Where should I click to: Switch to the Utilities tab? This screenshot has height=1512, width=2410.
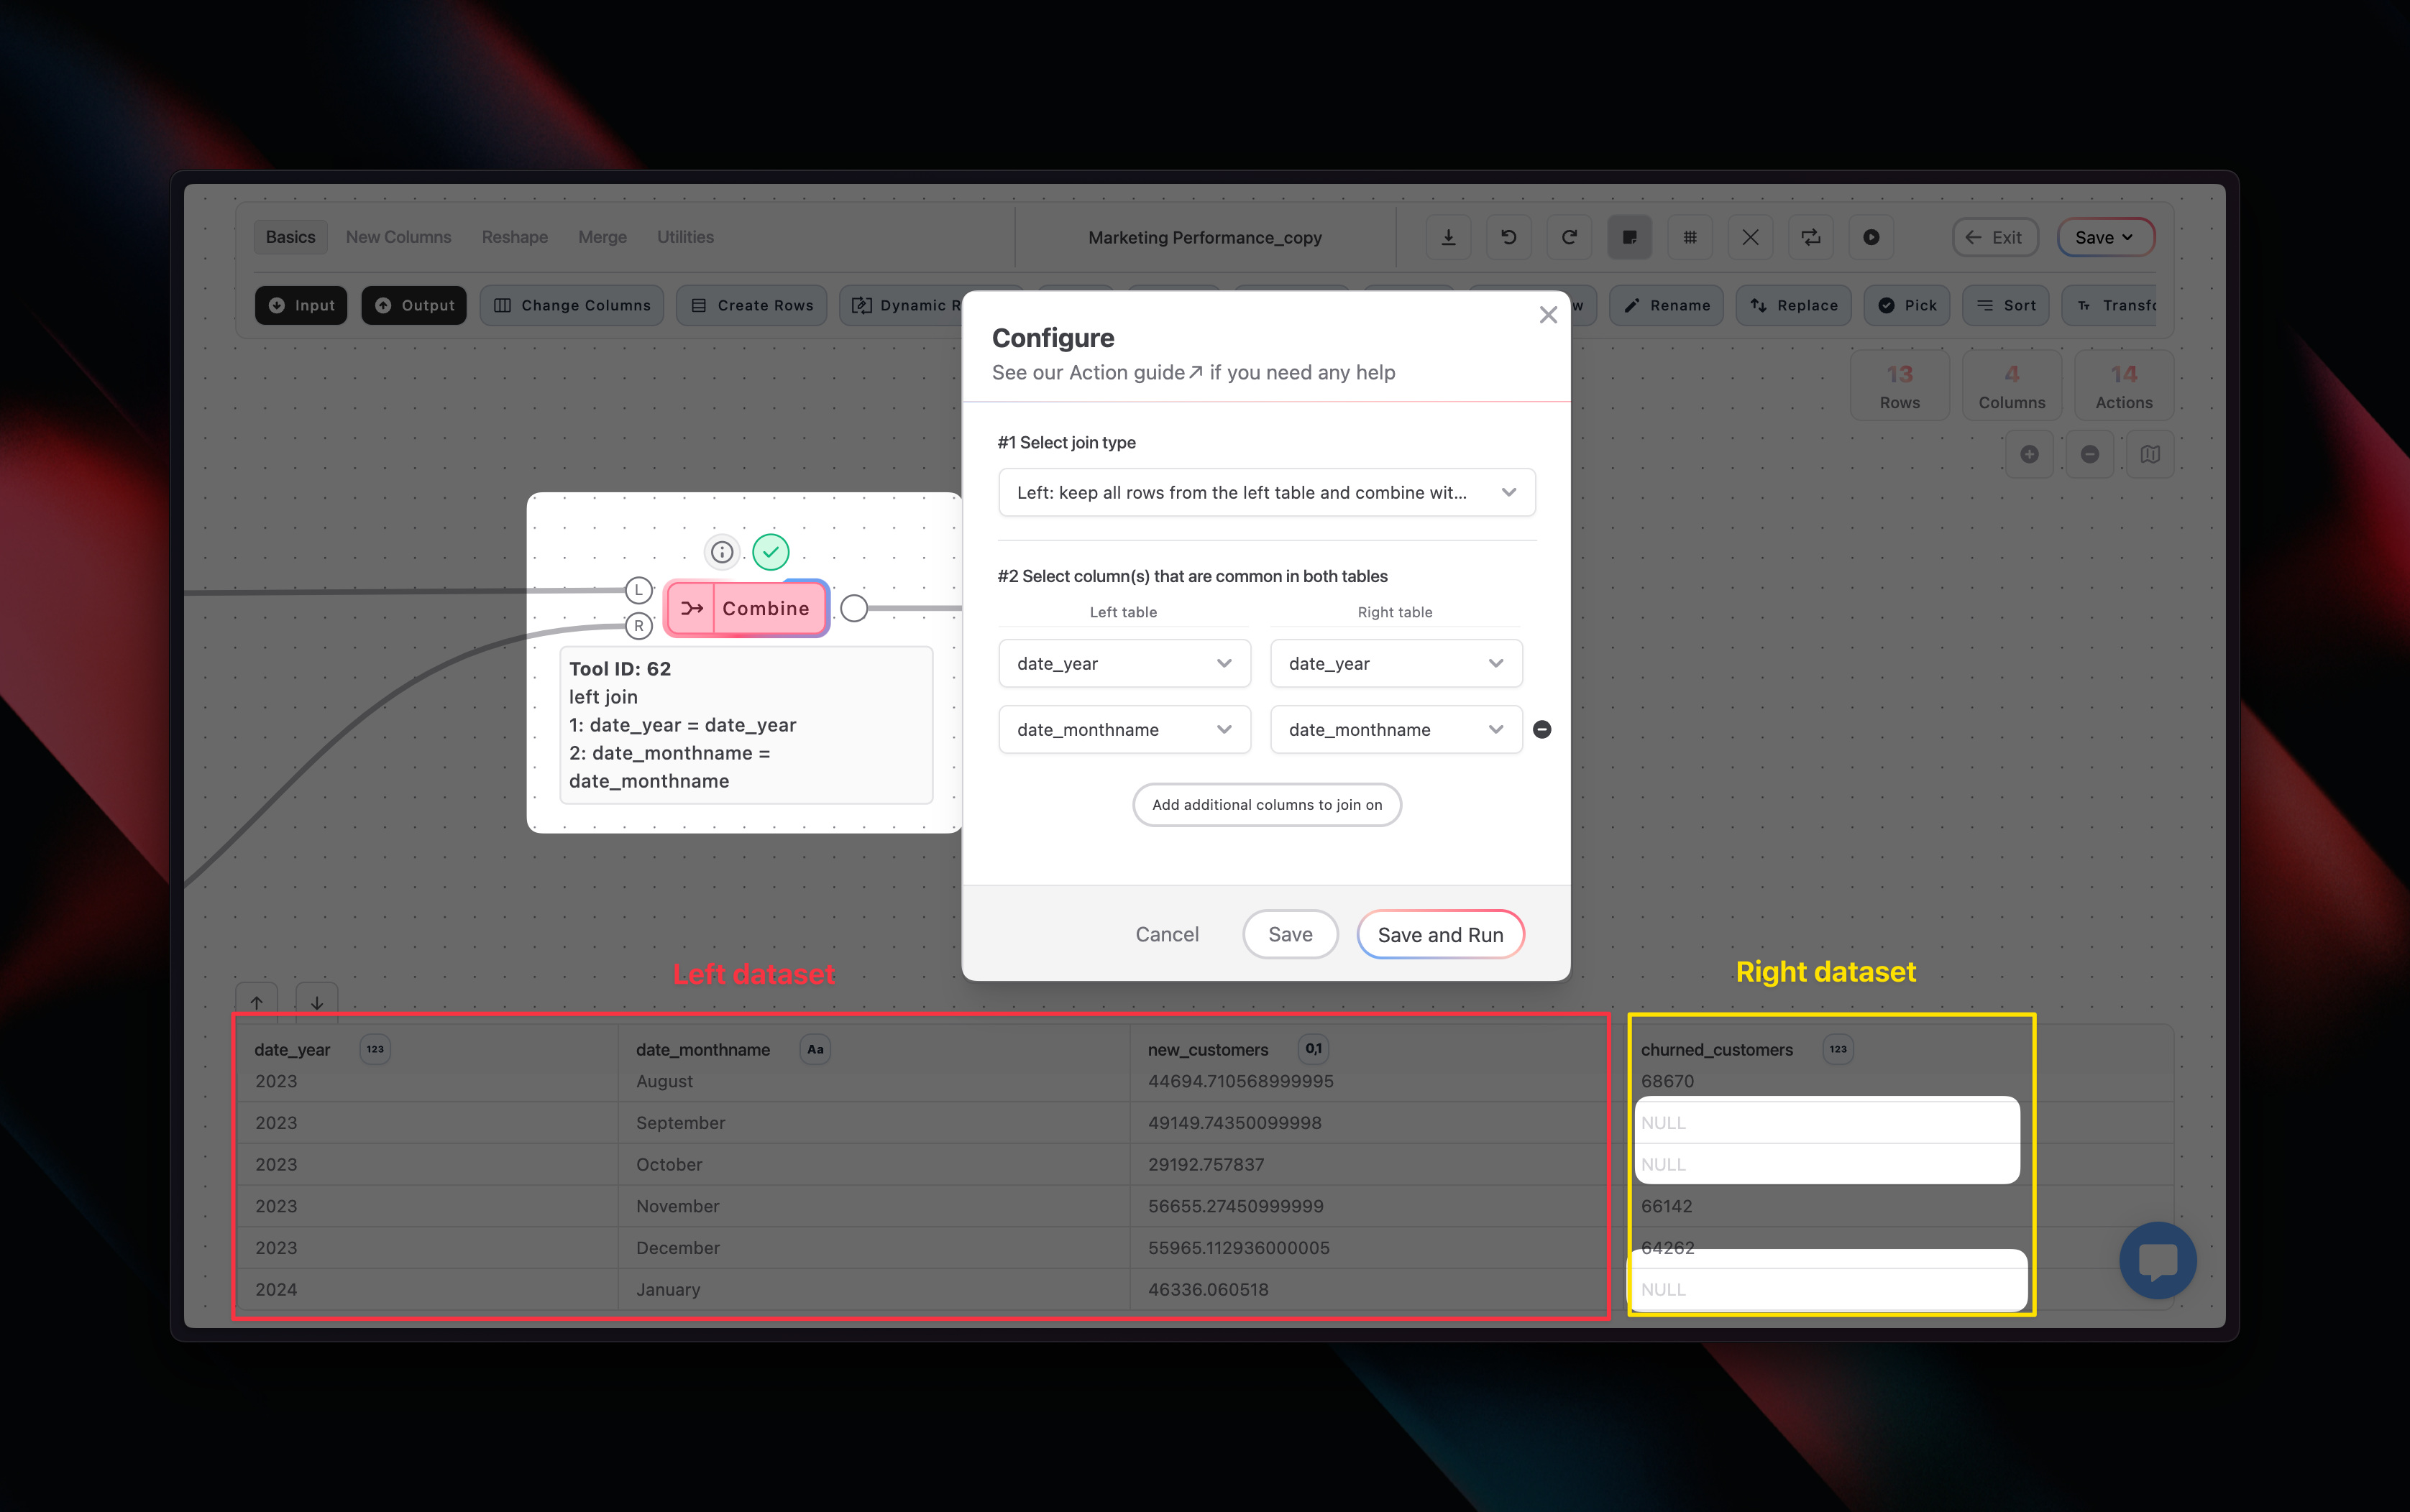pyautogui.click(x=685, y=237)
